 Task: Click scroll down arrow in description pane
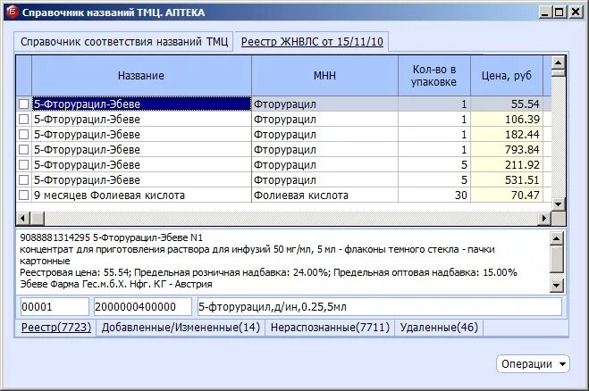point(557,286)
